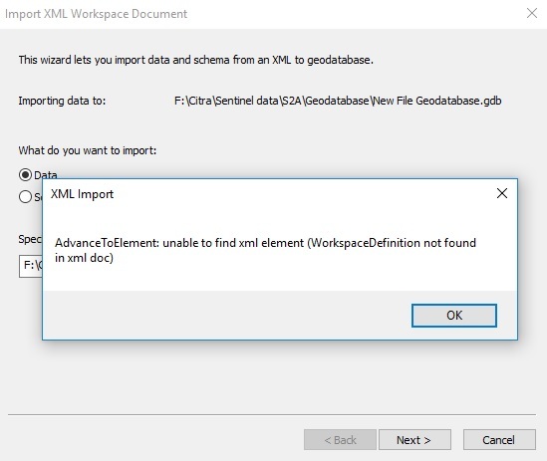The height and width of the screenshot is (461, 547).
Task: Click the partially hidden 'Spec' label
Action: [30, 239]
